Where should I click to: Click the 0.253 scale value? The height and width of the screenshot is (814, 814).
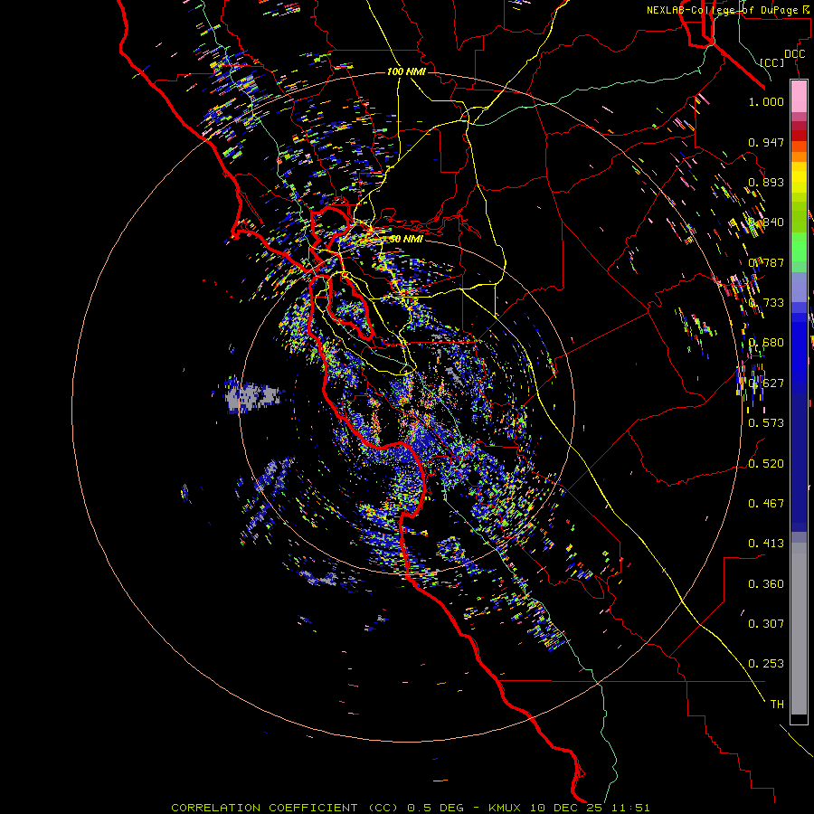pos(766,664)
